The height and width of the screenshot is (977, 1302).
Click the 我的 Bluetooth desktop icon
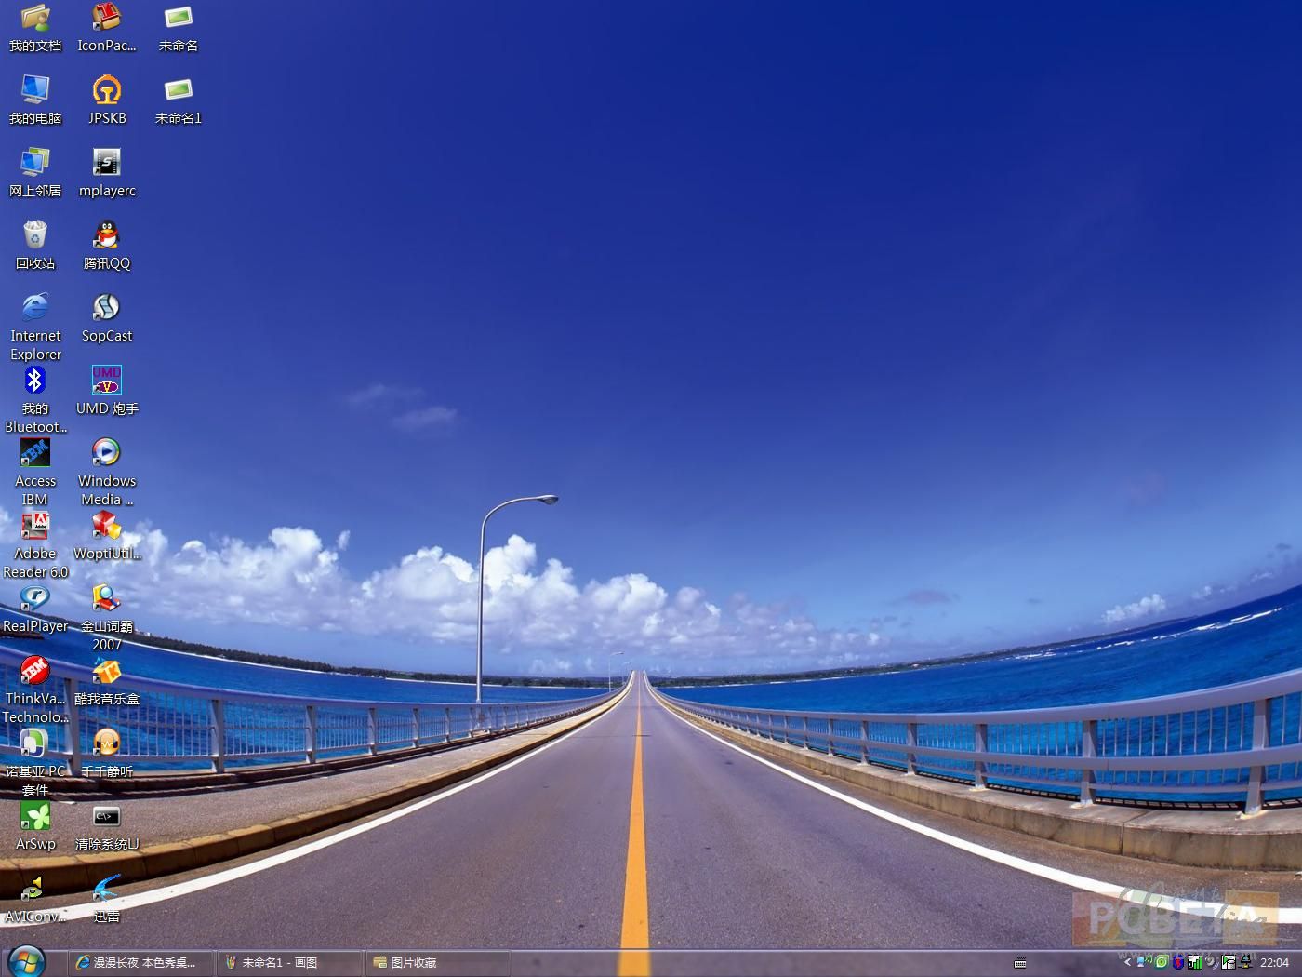pyautogui.click(x=35, y=381)
